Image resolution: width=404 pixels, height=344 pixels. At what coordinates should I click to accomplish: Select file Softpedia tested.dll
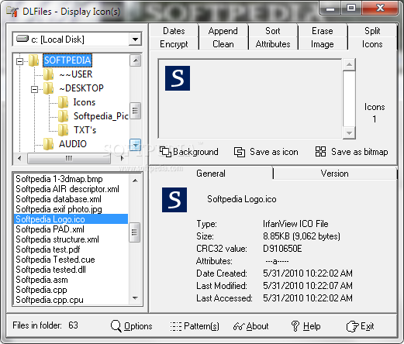(x=50, y=270)
